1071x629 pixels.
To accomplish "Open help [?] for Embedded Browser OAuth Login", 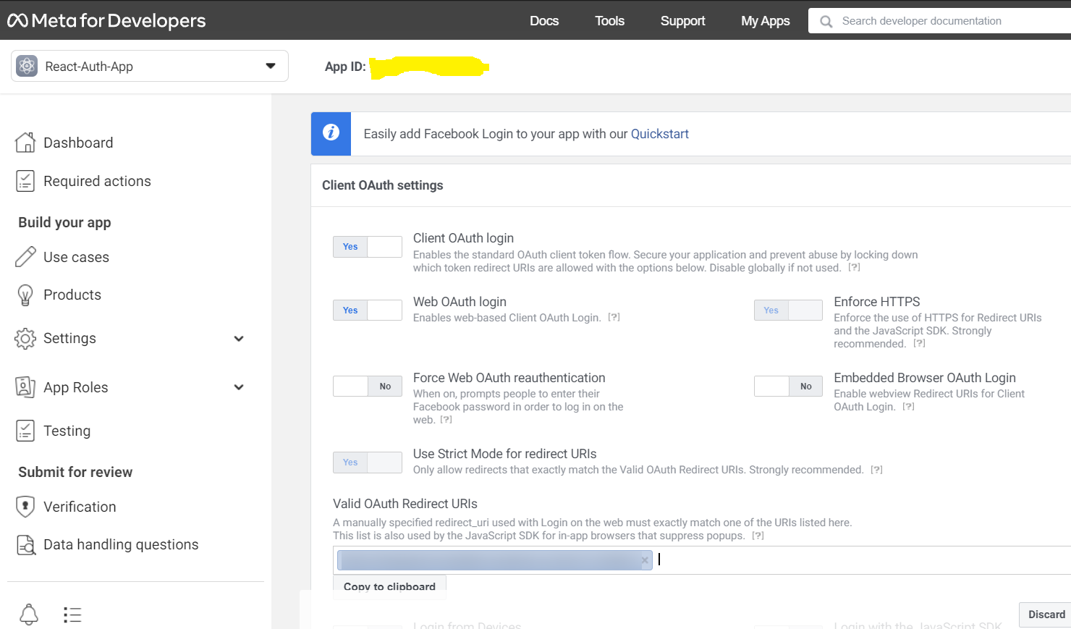I will 909,407.
